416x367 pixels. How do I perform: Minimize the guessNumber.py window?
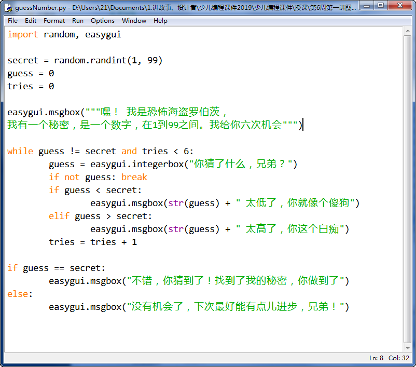click(367, 6)
